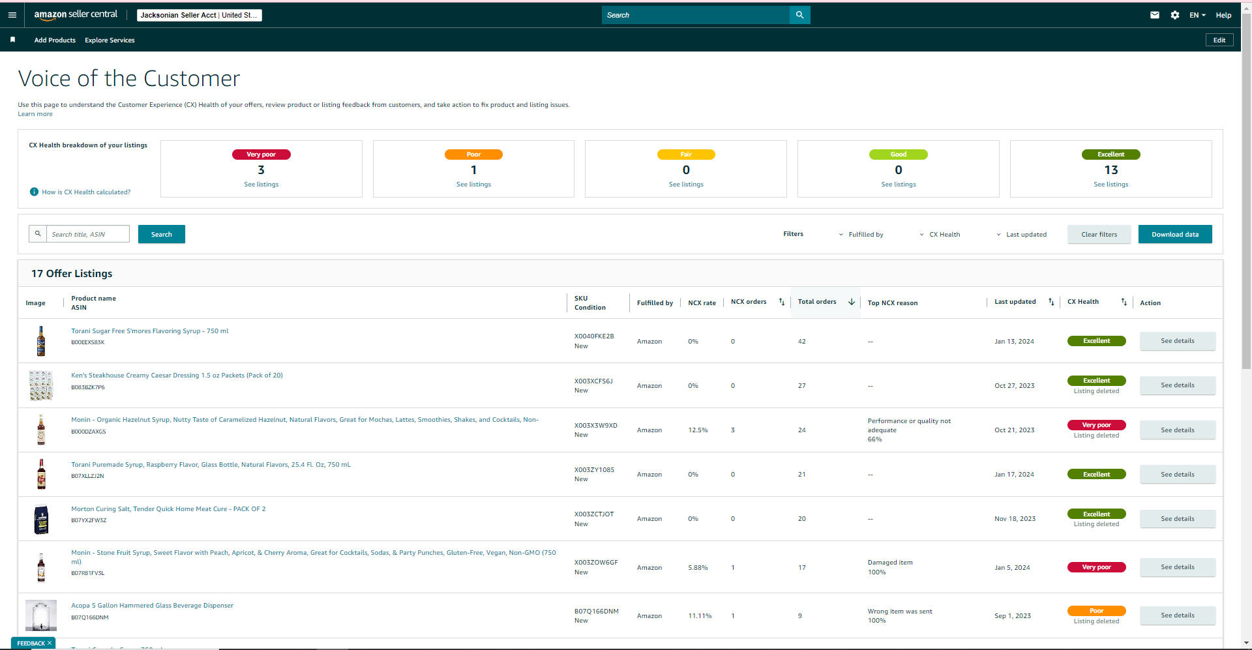Expand the Last updated filter dropdown
This screenshot has height=650, width=1252.
click(1021, 235)
